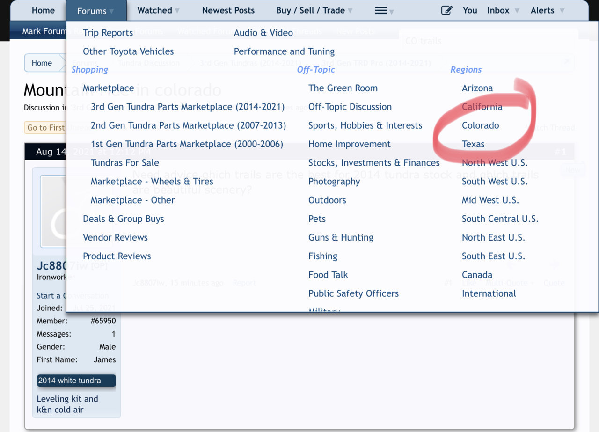Open the You account tab
Viewport: 599px width, 432px height.
click(x=470, y=10)
